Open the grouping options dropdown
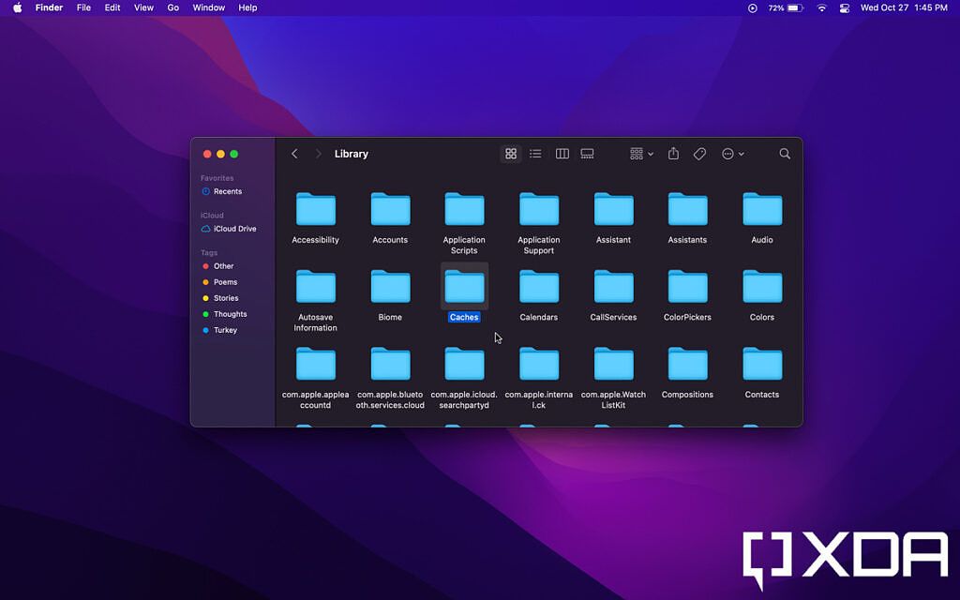 tap(638, 153)
